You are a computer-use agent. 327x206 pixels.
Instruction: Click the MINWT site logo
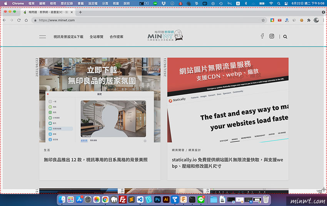pyautogui.click(x=165, y=35)
